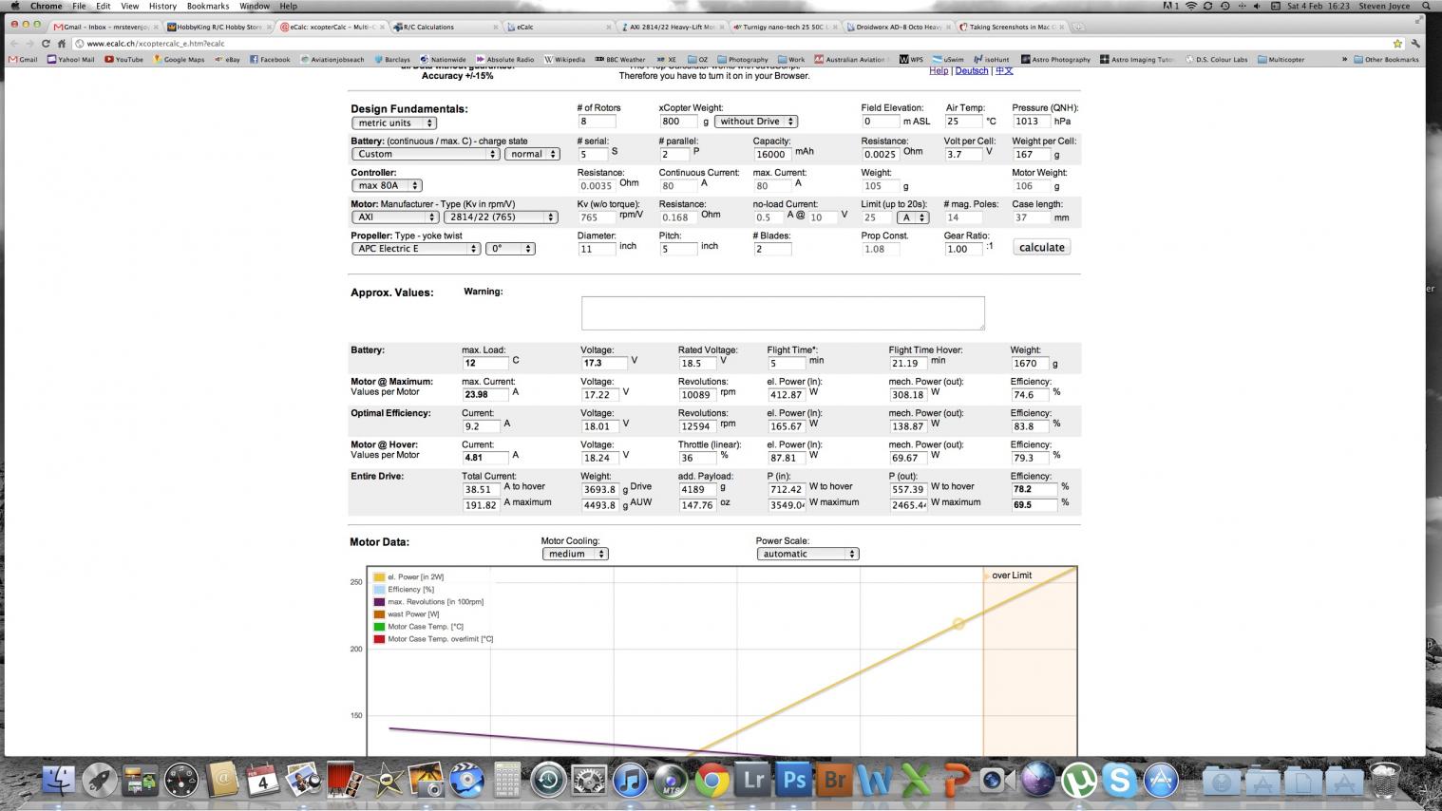This screenshot has width=1442, height=811.
Task: Click the browser Home icon
Action: [62, 44]
